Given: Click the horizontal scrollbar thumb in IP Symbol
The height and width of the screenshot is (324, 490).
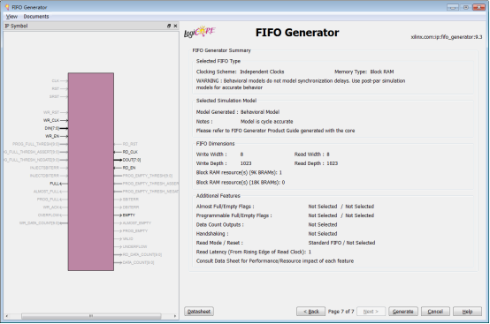Looking at the screenshot, I should [x=91, y=316].
